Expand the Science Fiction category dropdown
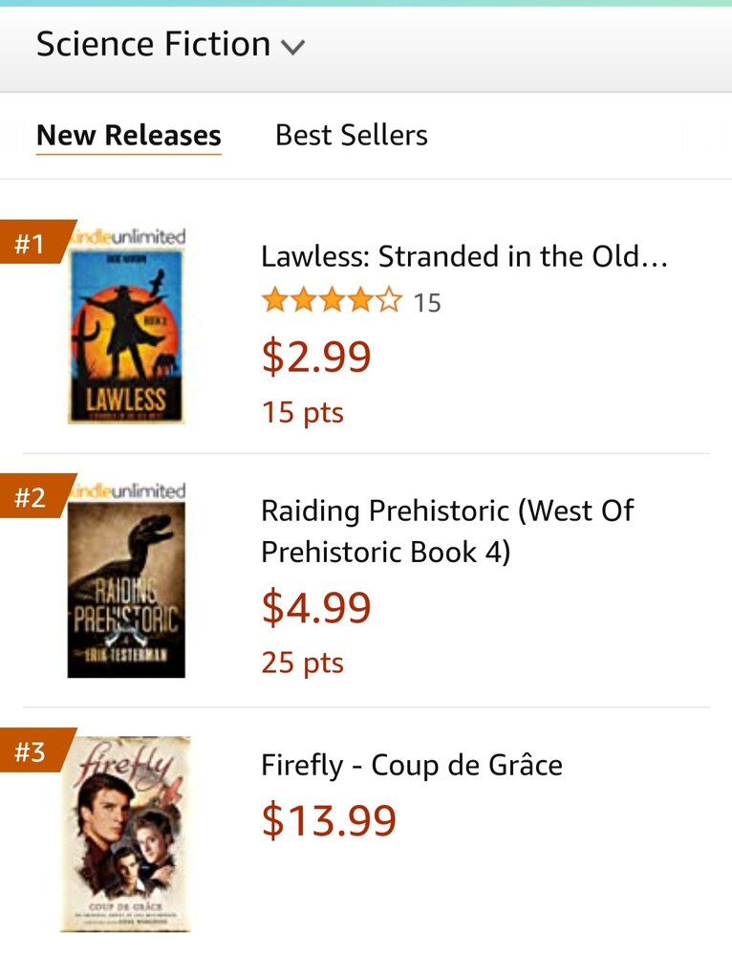This screenshot has width=732, height=956. 153,45
